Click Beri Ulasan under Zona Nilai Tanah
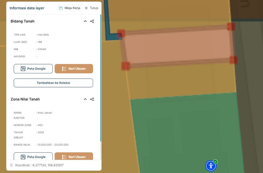 point(74,157)
